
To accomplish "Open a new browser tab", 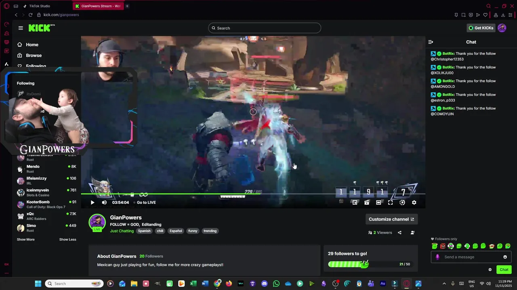I will 127,6.
